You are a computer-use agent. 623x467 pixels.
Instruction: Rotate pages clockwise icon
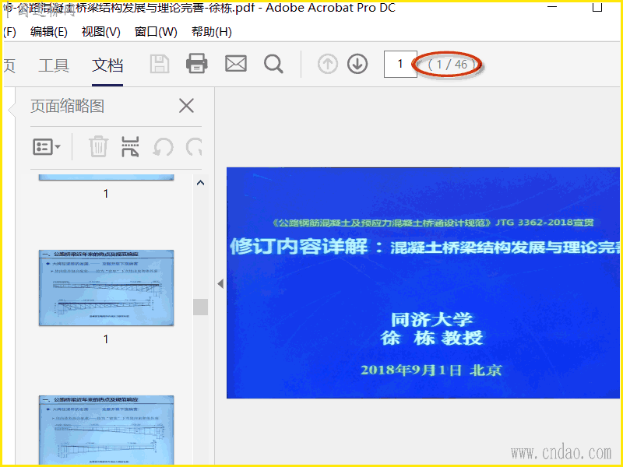click(194, 147)
